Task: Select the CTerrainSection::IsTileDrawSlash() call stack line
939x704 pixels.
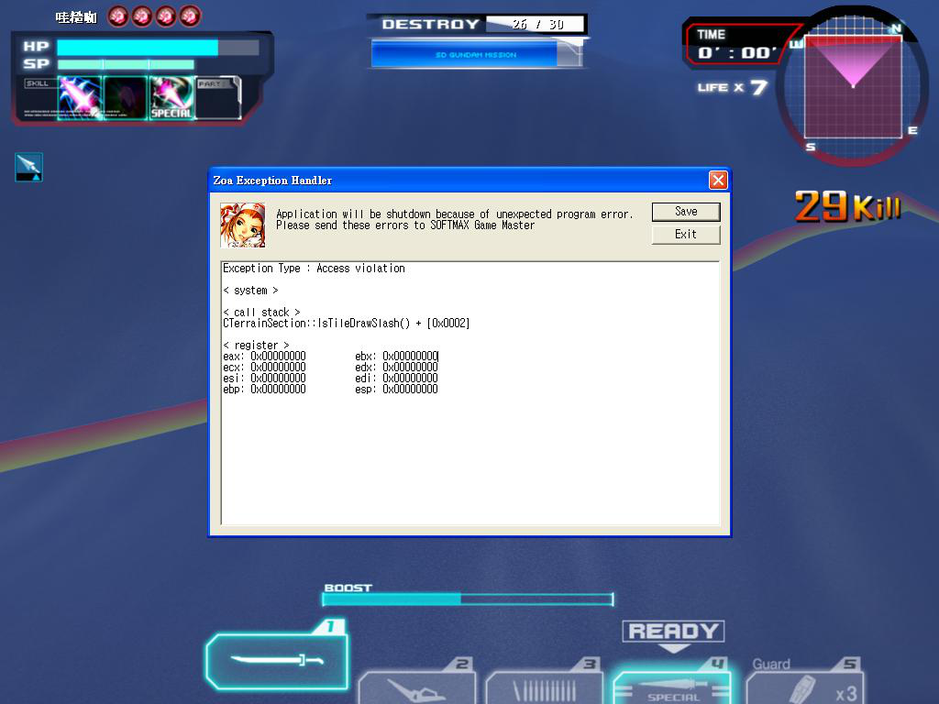Action: (x=346, y=324)
